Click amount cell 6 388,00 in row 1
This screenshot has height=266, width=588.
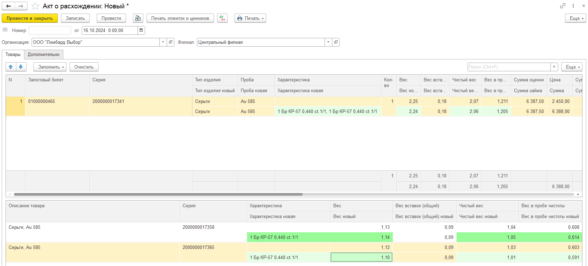[559, 111]
